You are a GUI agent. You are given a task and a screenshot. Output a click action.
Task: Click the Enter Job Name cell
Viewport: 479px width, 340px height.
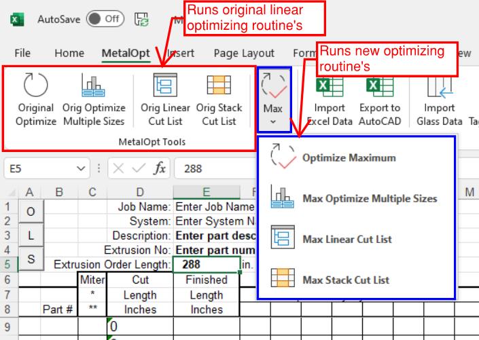(x=215, y=206)
